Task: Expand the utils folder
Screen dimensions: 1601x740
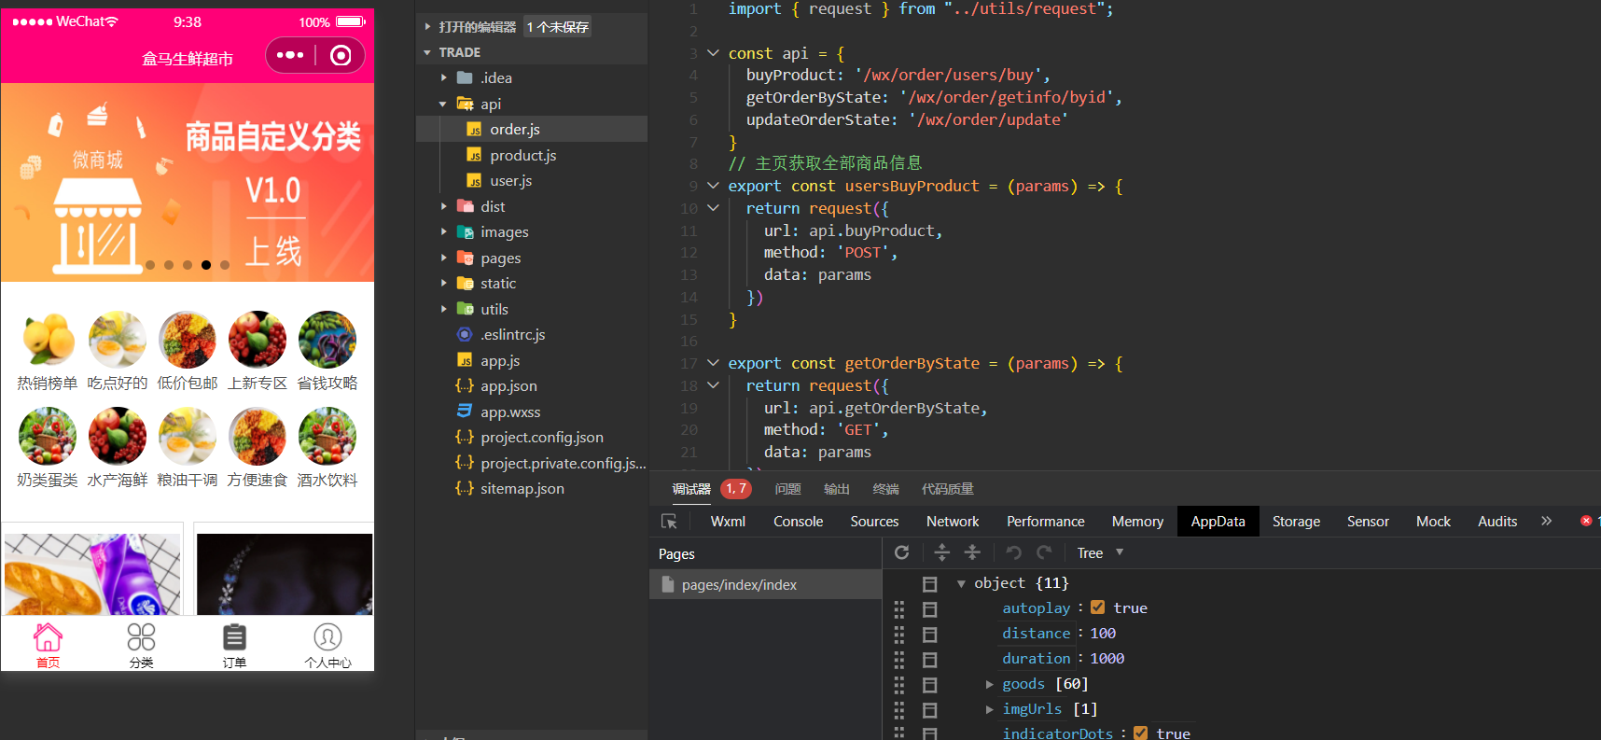Action: [443, 309]
